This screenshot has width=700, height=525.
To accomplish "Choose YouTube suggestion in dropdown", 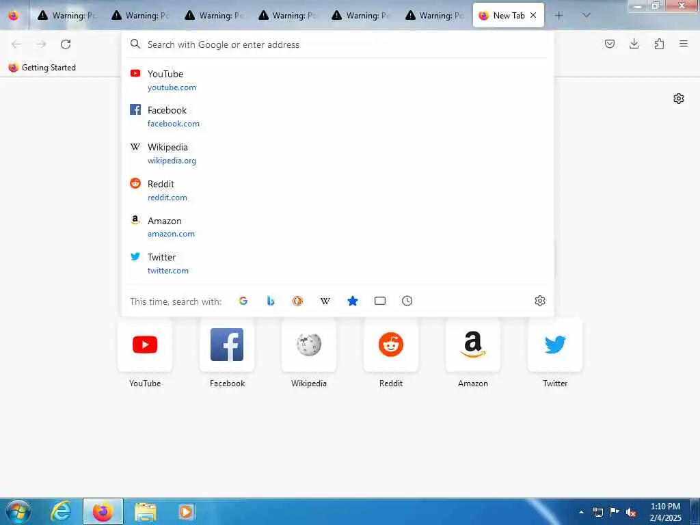I will pos(337,81).
